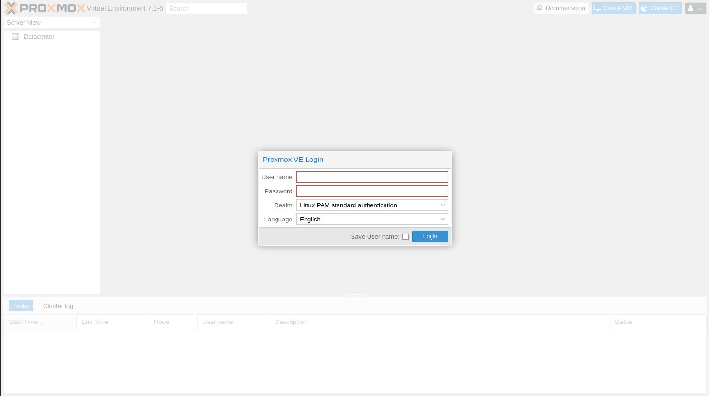Image resolution: width=709 pixels, height=396 pixels.
Task: Click the book icon beside Documentation
Action: pyautogui.click(x=539, y=8)
